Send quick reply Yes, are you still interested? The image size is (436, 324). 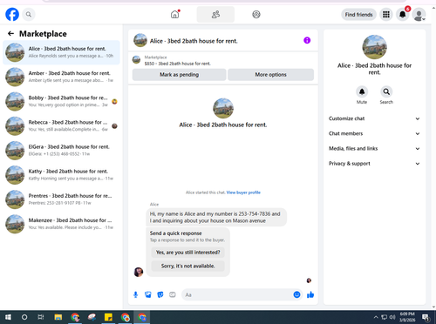coord(187,253)
